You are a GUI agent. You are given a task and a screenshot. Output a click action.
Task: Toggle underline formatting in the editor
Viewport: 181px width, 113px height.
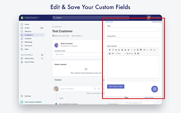(x=115, y=50)
